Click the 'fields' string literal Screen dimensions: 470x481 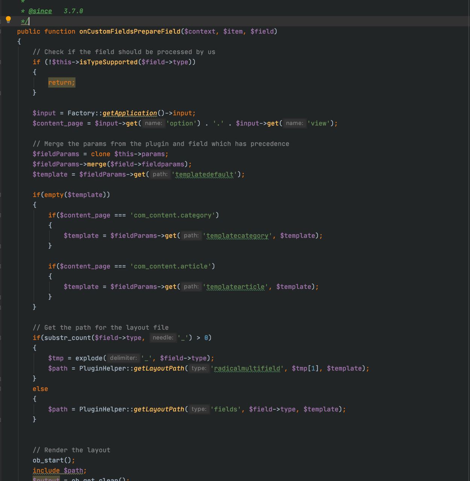(x=226, y=409)
